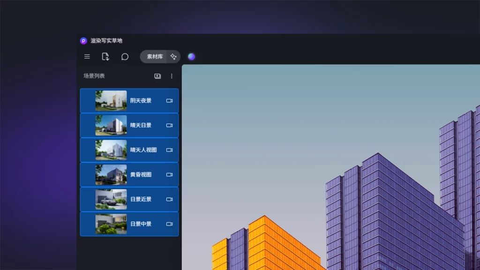
Task: Click the purple sphere icon in the toolbar
Action: pos(191,57)
